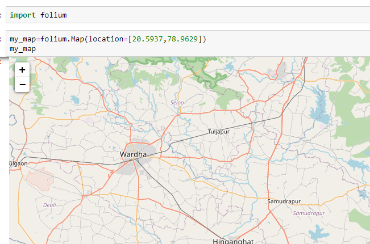Image resolution: width=370 pixels, height=244 pixels.
Task: Zoom in the map with plus button
Action: pyautogui.click(x=22, y=70)
